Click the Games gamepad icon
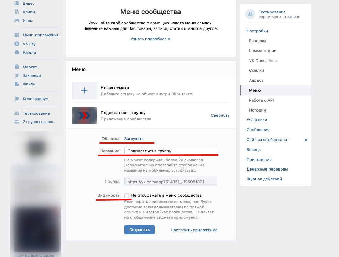Viewport: 339px width, 257px height. click(x=17, y=21)
